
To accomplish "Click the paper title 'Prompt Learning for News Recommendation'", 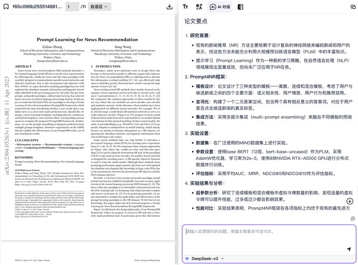I will (x=87, y=40).
